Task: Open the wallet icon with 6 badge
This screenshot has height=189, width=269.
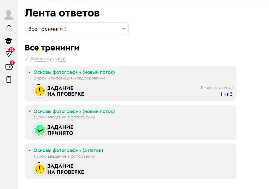Action: pos(9,67)
